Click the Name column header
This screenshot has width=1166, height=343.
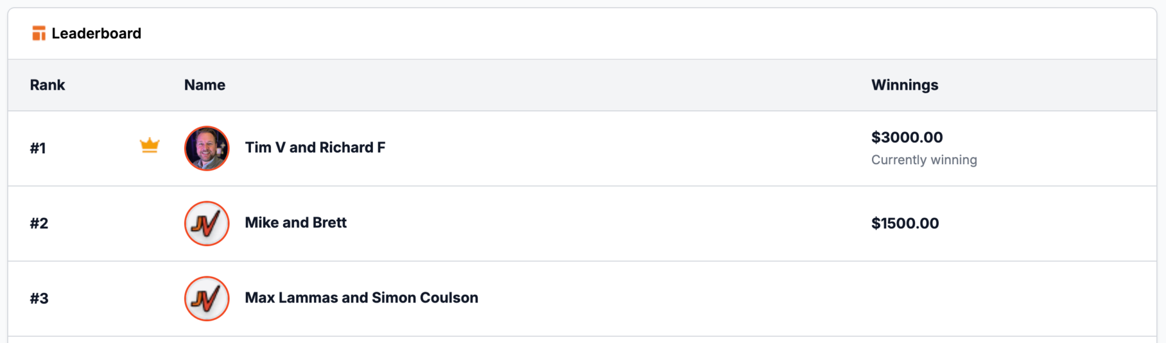pos(205,85)
